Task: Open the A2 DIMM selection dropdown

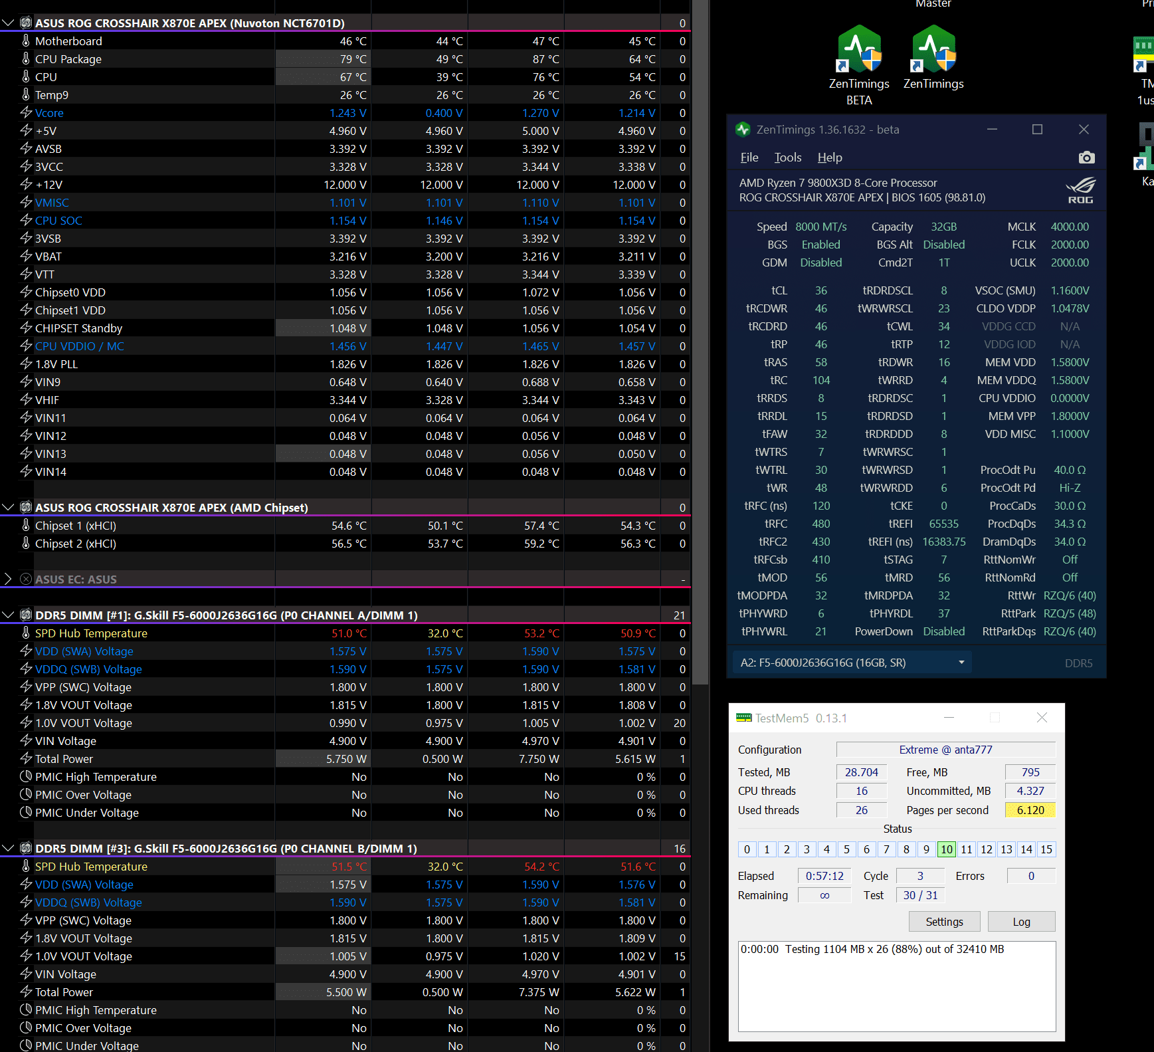Action: 852,663
